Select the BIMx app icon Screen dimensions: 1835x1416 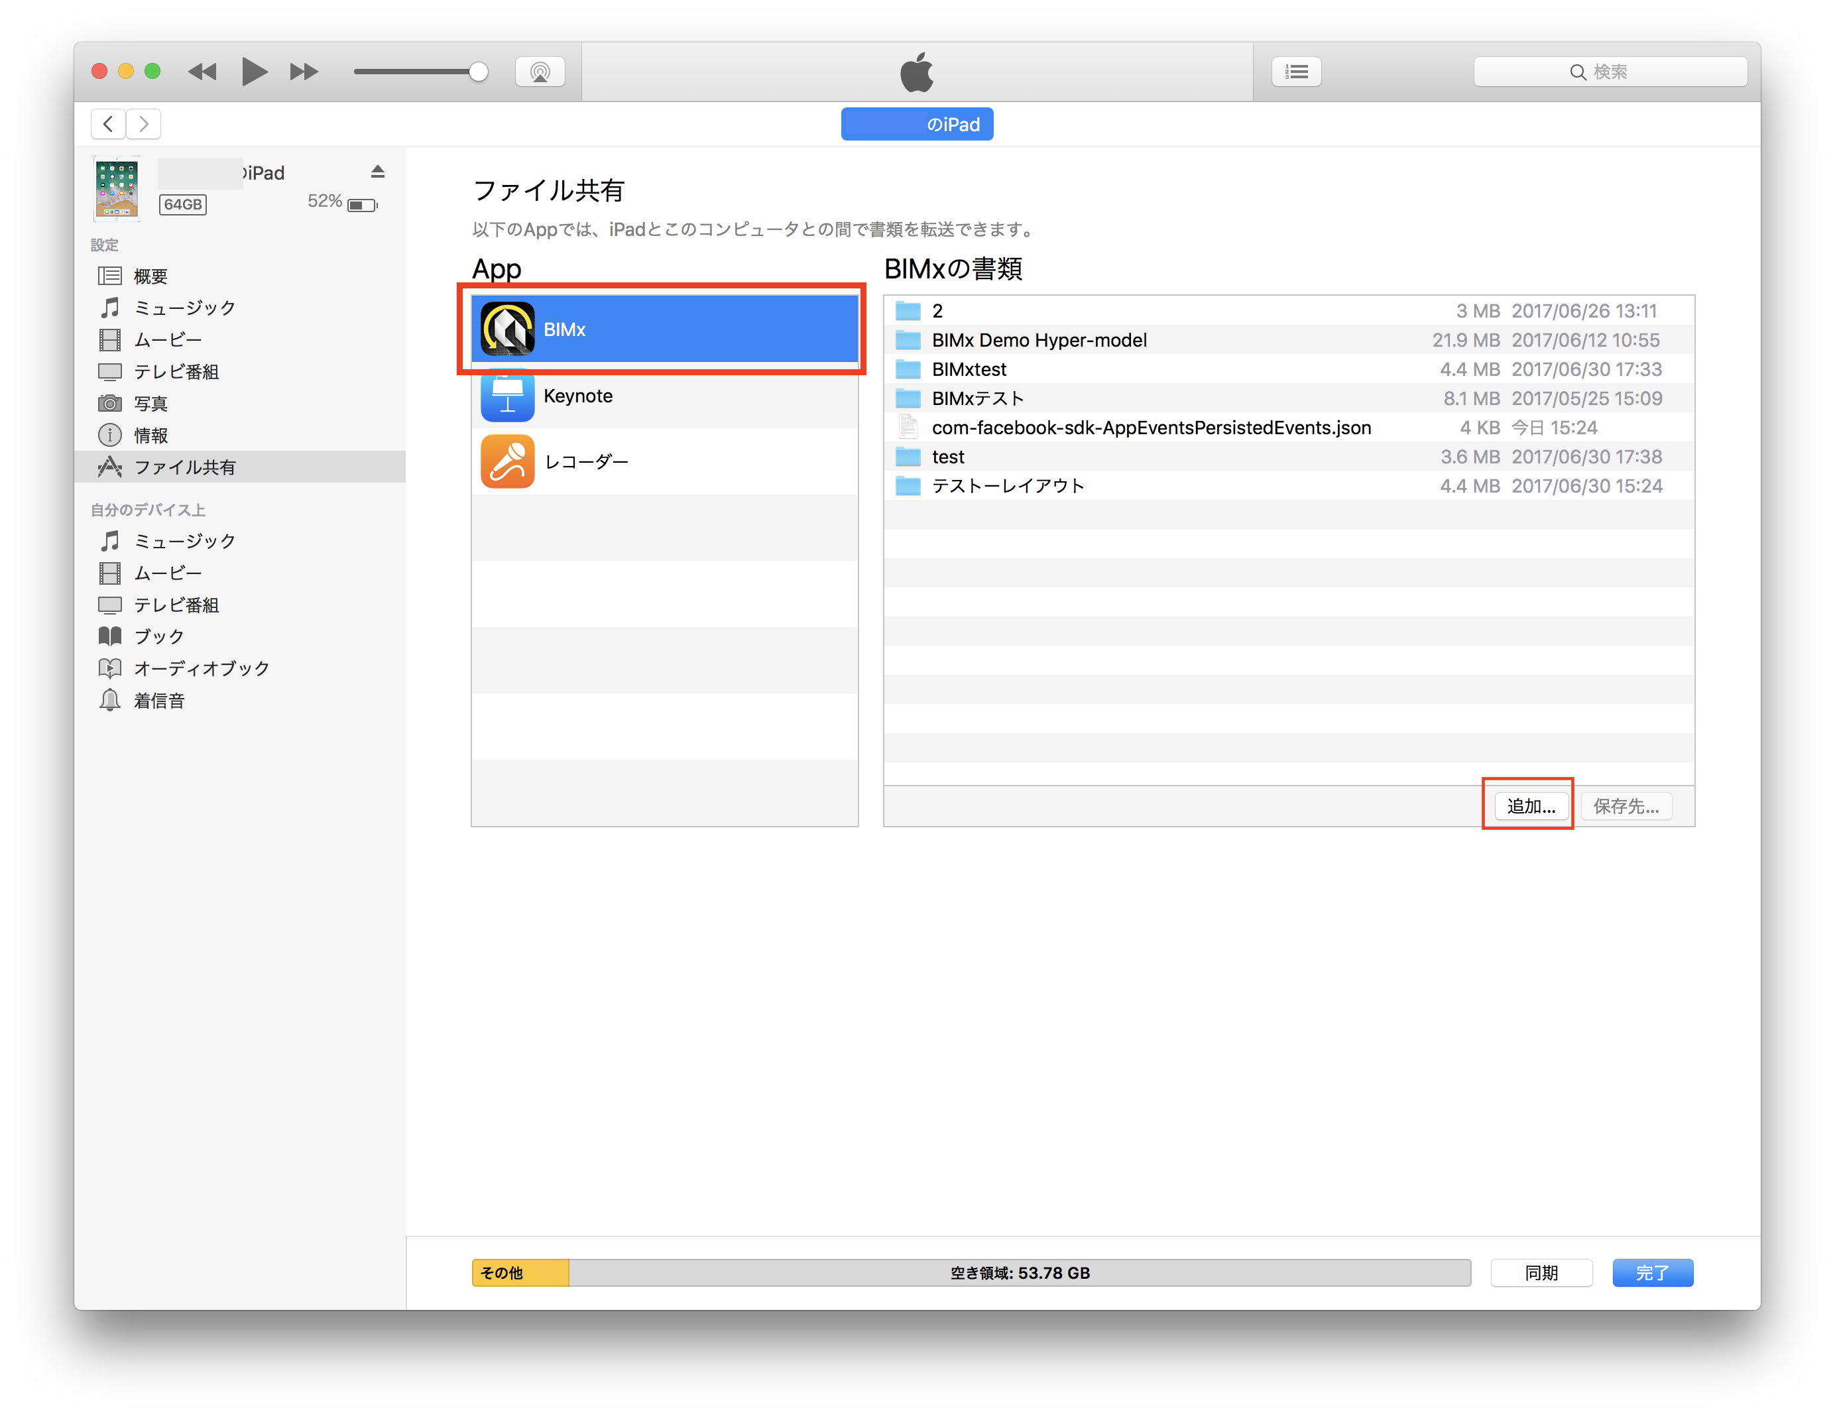[508, 329]
